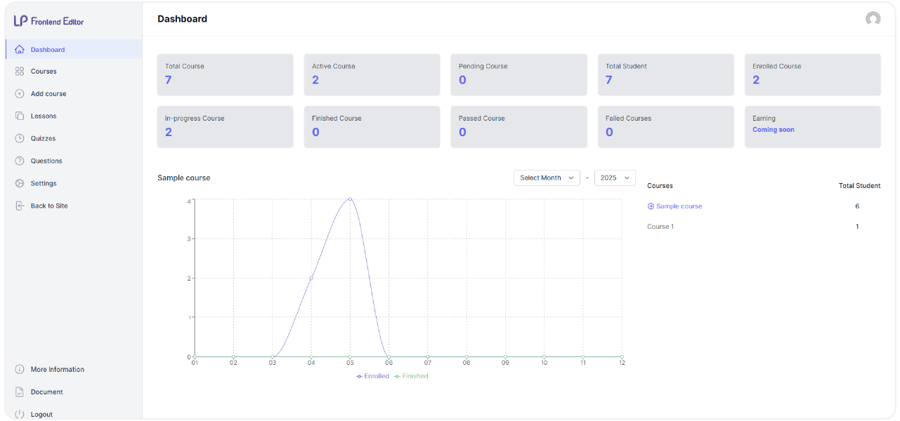Viewport: 900px width, 421px height.
Task: Go to the Document menu item
Action: [46, 392]
